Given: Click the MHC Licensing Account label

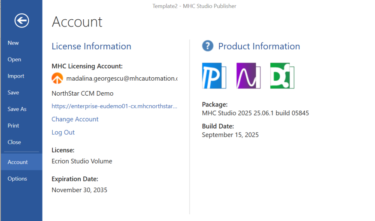Looking at the screenshot, I should (x=87, y=66).
